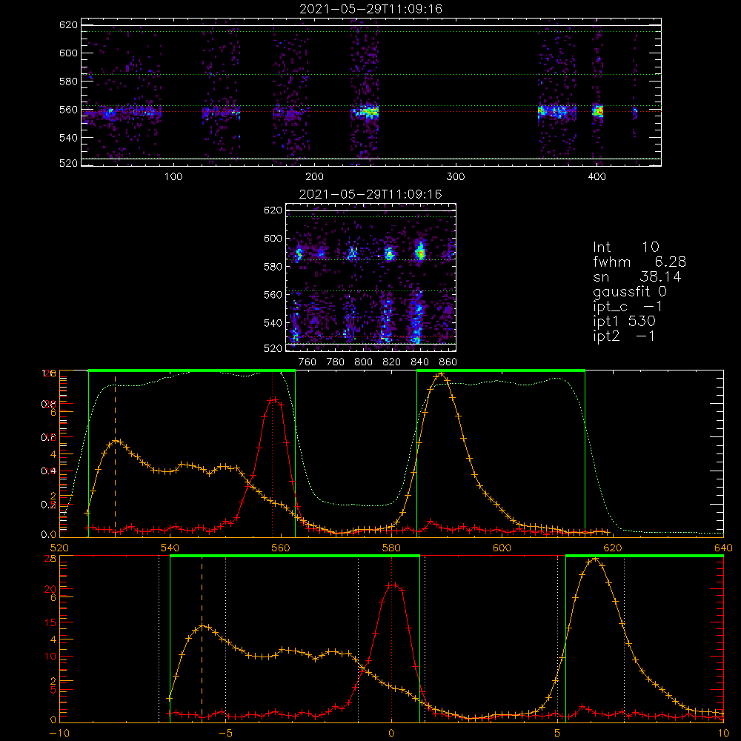This screenshot has width=741, height=741.
Task: Click the thick green bar on the right of the bottom plot
Action: [x=645, y=556]
